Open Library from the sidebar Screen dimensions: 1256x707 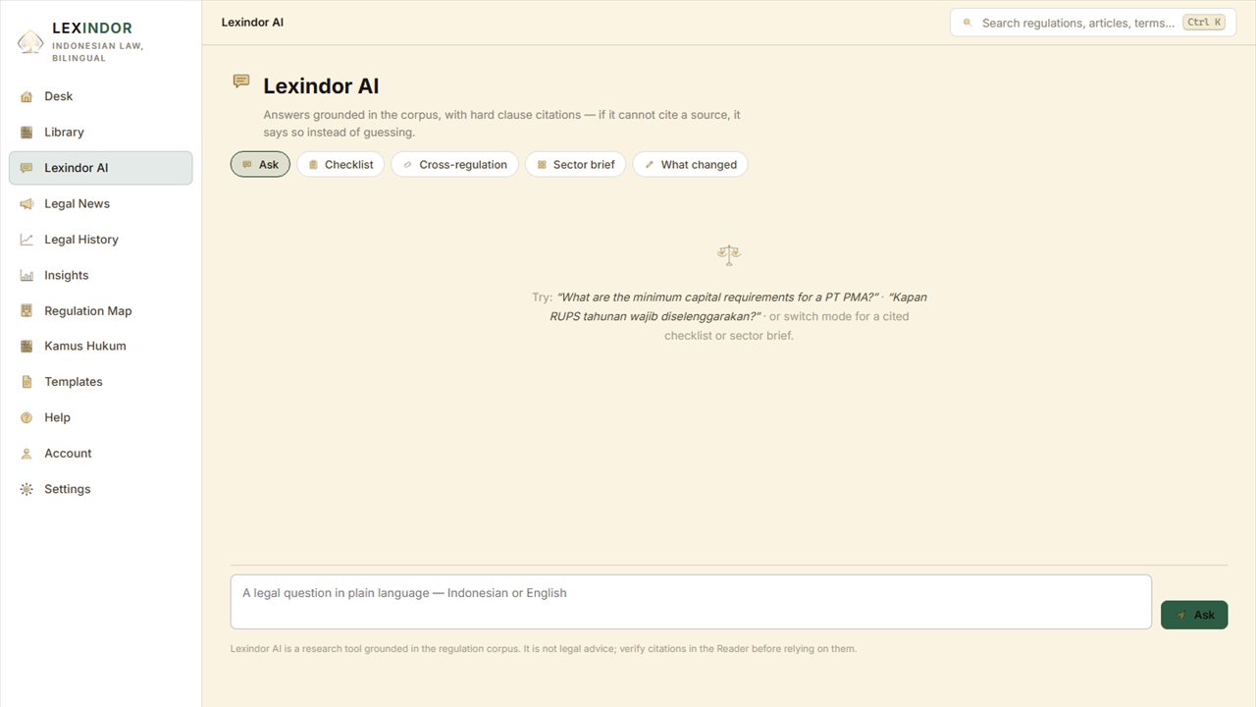click(x=100, y=133)
